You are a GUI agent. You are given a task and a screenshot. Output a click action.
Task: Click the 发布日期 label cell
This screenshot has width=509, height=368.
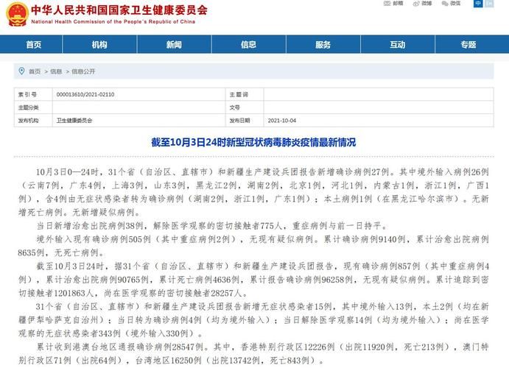pyautogui.click(x=245, y=120)
